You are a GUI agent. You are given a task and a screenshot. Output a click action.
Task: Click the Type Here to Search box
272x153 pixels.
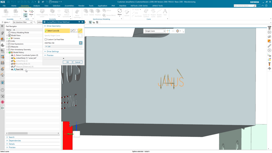pyautogui.click(x=244, y=6)
